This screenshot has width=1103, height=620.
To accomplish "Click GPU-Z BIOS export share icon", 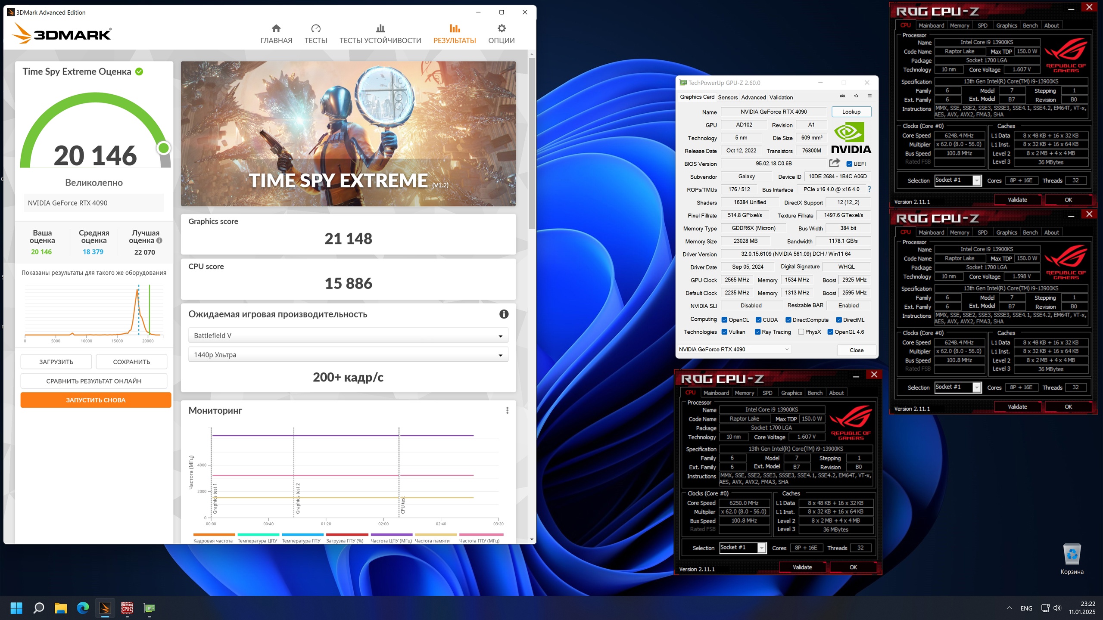I will coord(835,163).
